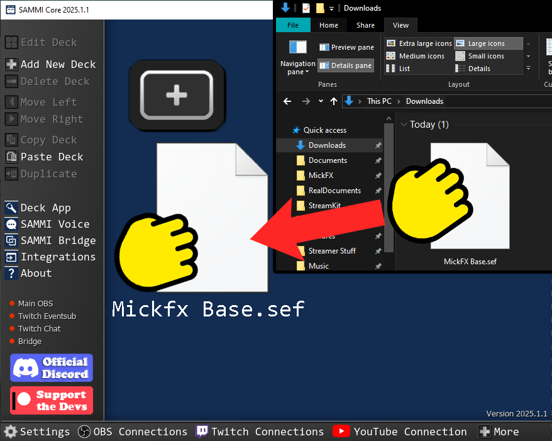Click the Delete Deck minus icon
552x441 pixels.
click(11, 81)
